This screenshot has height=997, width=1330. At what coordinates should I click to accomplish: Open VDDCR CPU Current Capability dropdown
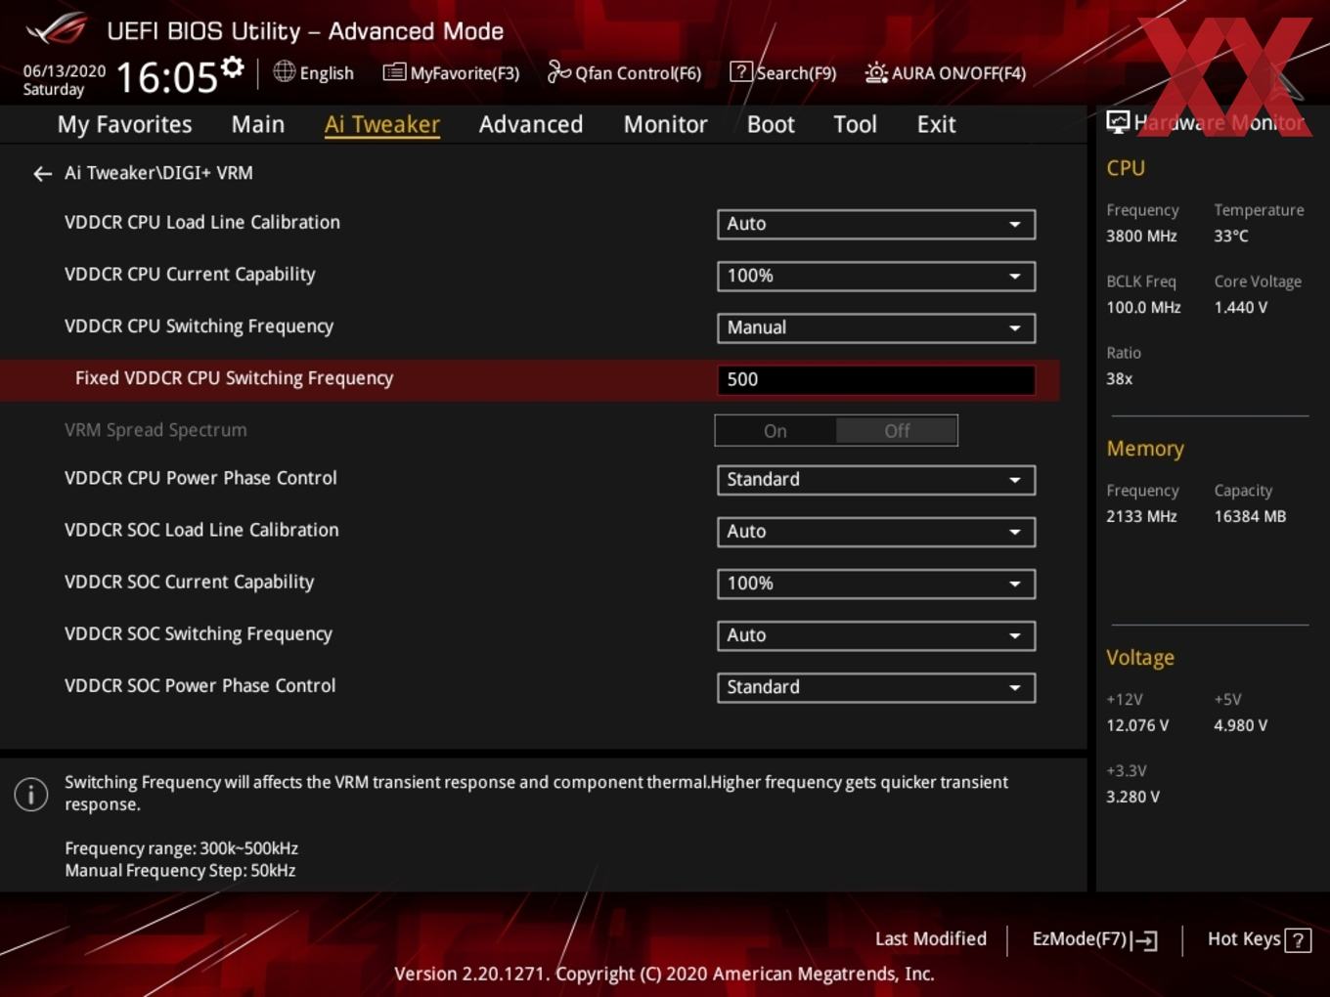(x=876, y=276)
